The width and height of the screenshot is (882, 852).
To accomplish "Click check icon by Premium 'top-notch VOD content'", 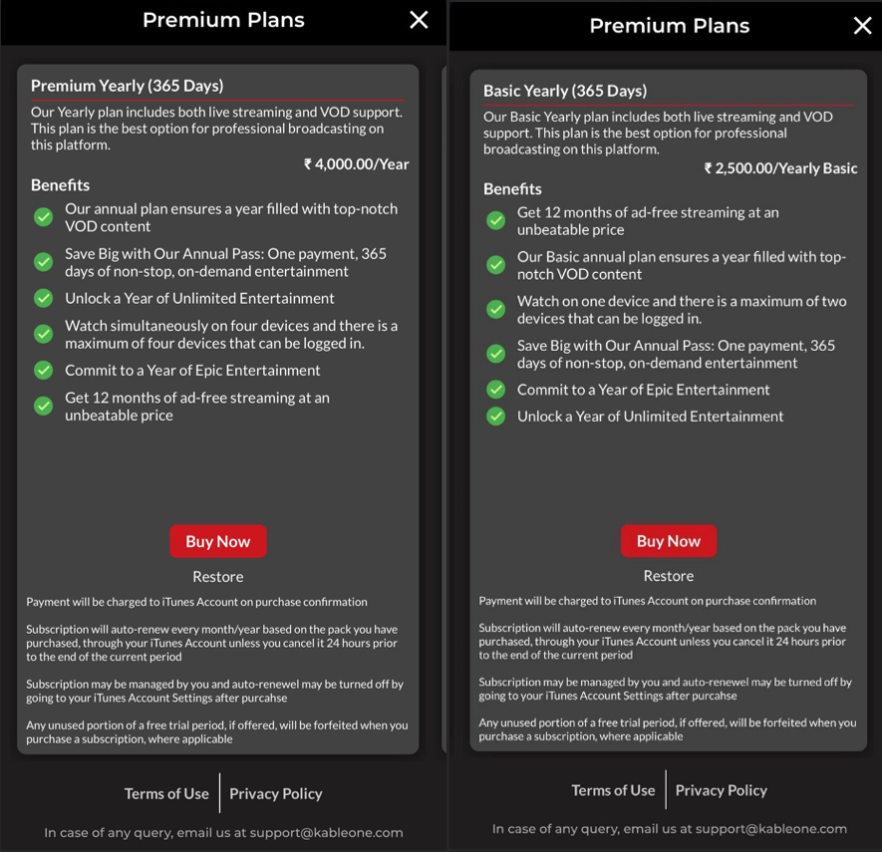I will click(43, 217).
